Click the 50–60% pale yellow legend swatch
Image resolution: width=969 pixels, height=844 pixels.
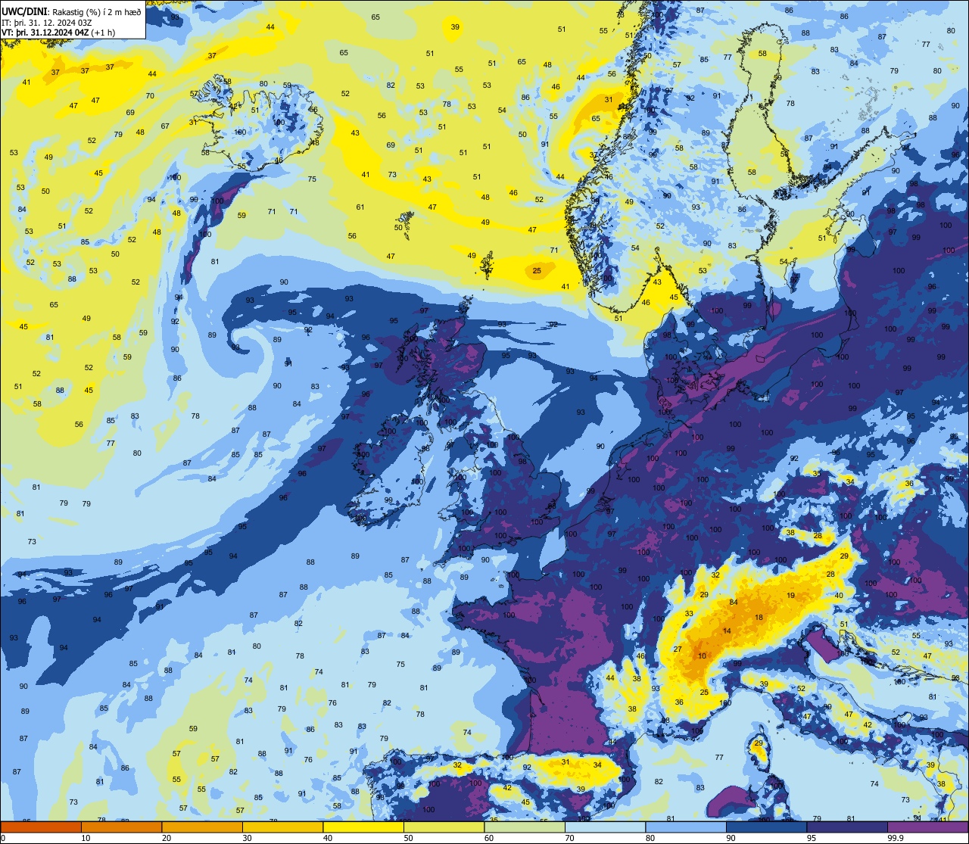[x=444, y=827]
